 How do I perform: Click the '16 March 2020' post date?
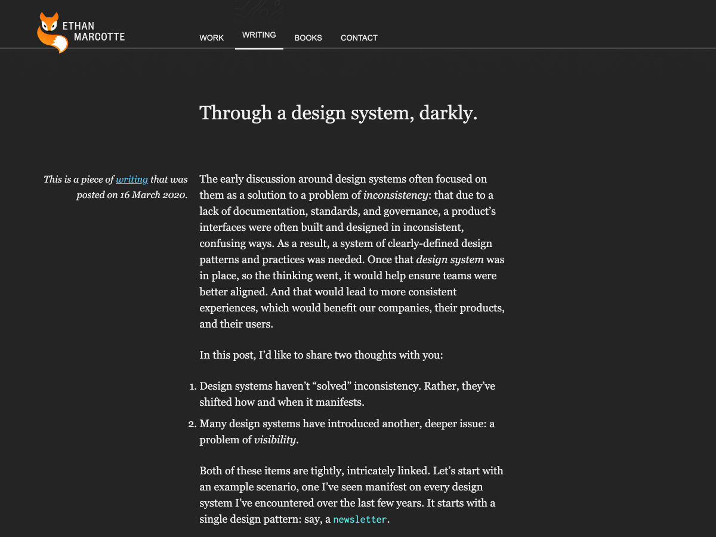click(x=153, y=195)
